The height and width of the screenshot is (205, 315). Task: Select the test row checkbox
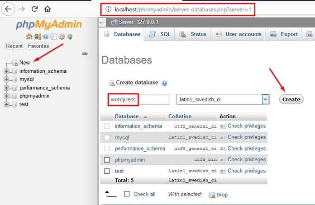[x=107, y=171]
